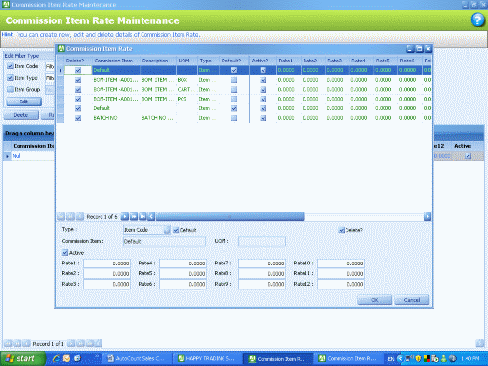
Task: Click into the Rate9 input field
Action: 262,284
